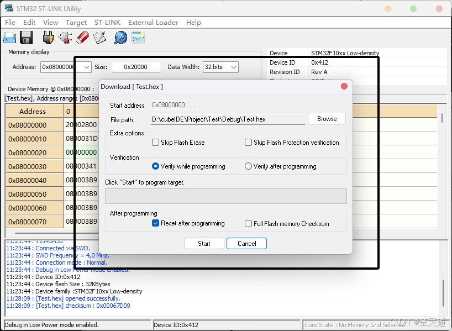Click the Start button to program
452x331 pixels.
pos(204,243)
